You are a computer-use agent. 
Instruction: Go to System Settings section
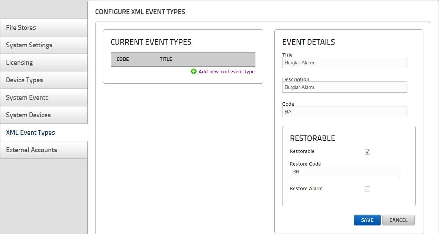coord(43,45)
